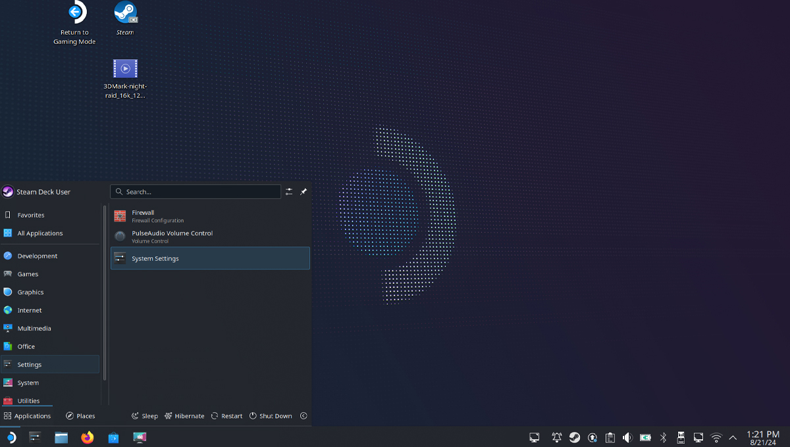Toggle pin to keep launcher open

[x=303, y=192]
